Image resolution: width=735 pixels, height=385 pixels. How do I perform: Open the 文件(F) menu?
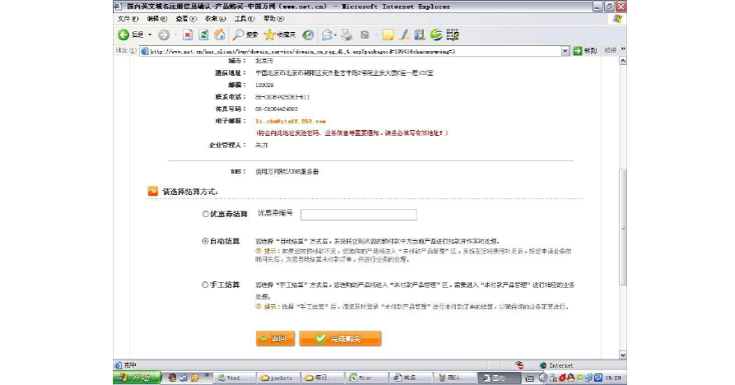point(128,18)
